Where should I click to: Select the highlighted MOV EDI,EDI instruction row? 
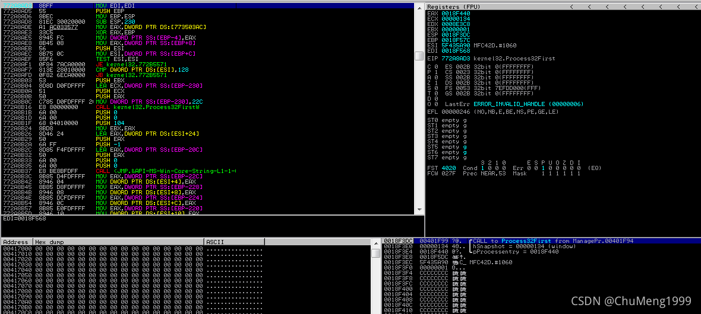208,6
